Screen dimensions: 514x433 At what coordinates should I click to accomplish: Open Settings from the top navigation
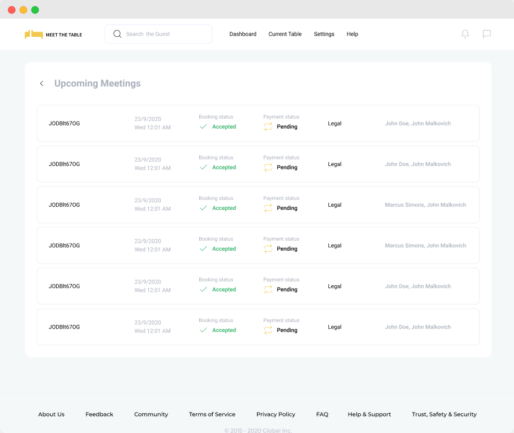tap(324, 34)
